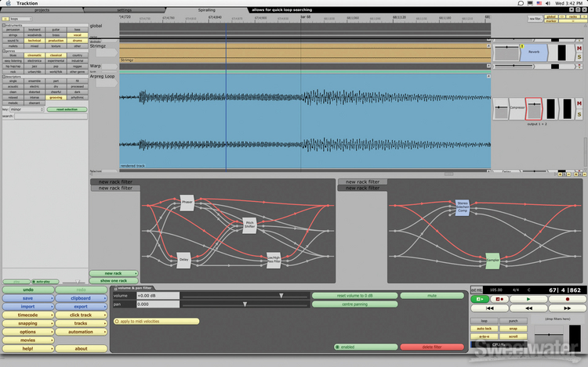
Task: Click the rewind transport button
Action: pyautogui.click(x=528, y=308)
